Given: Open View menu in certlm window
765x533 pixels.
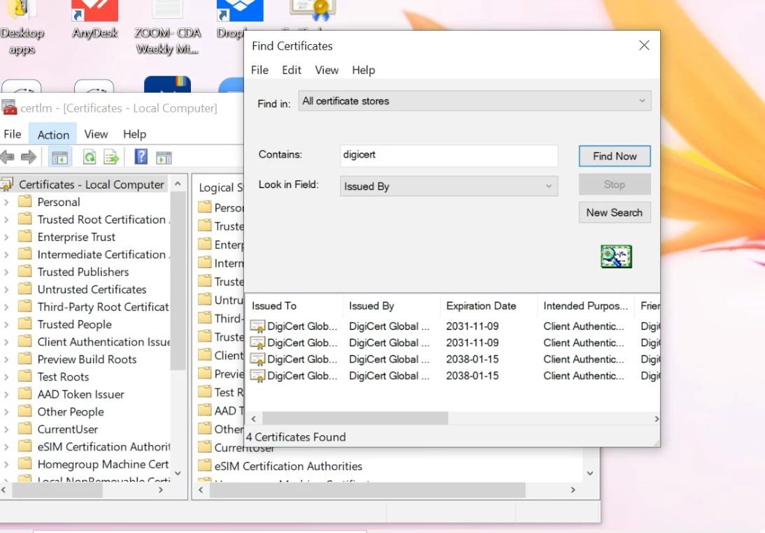Looking at the screenshot, I should point(96,134).
